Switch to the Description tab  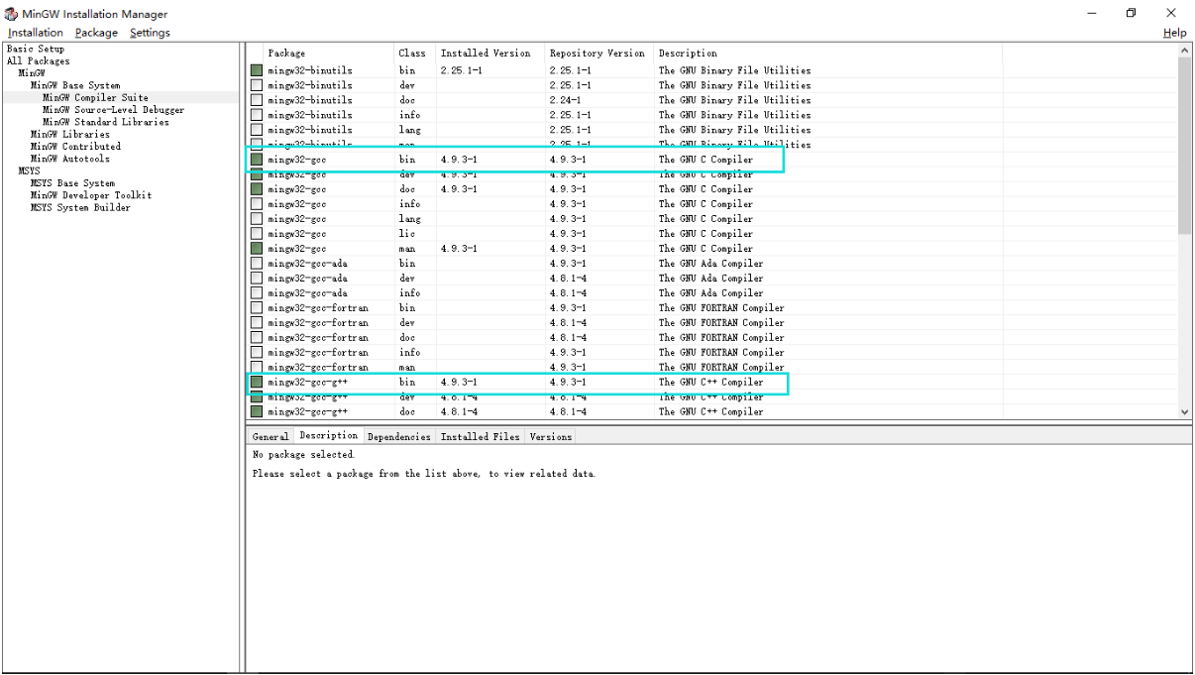(328, 435)
